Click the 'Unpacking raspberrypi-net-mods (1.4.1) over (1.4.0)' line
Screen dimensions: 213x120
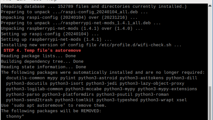coord(72,29)
